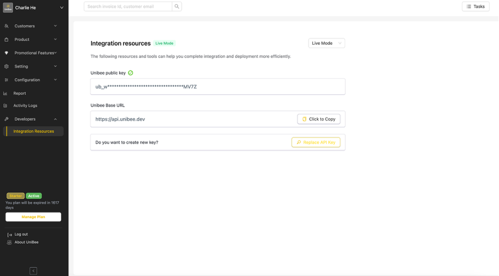Click the Tasks button
Screen dimensions: 499x276
[475, 7]
